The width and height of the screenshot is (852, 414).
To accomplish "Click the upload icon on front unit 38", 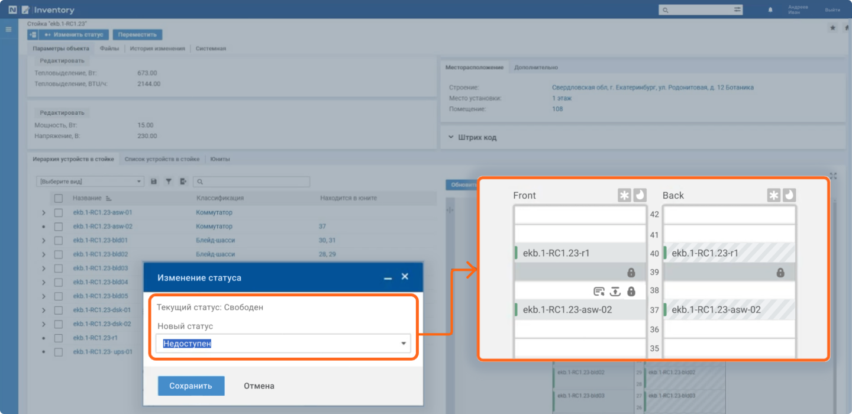I will tap(615, 292).
